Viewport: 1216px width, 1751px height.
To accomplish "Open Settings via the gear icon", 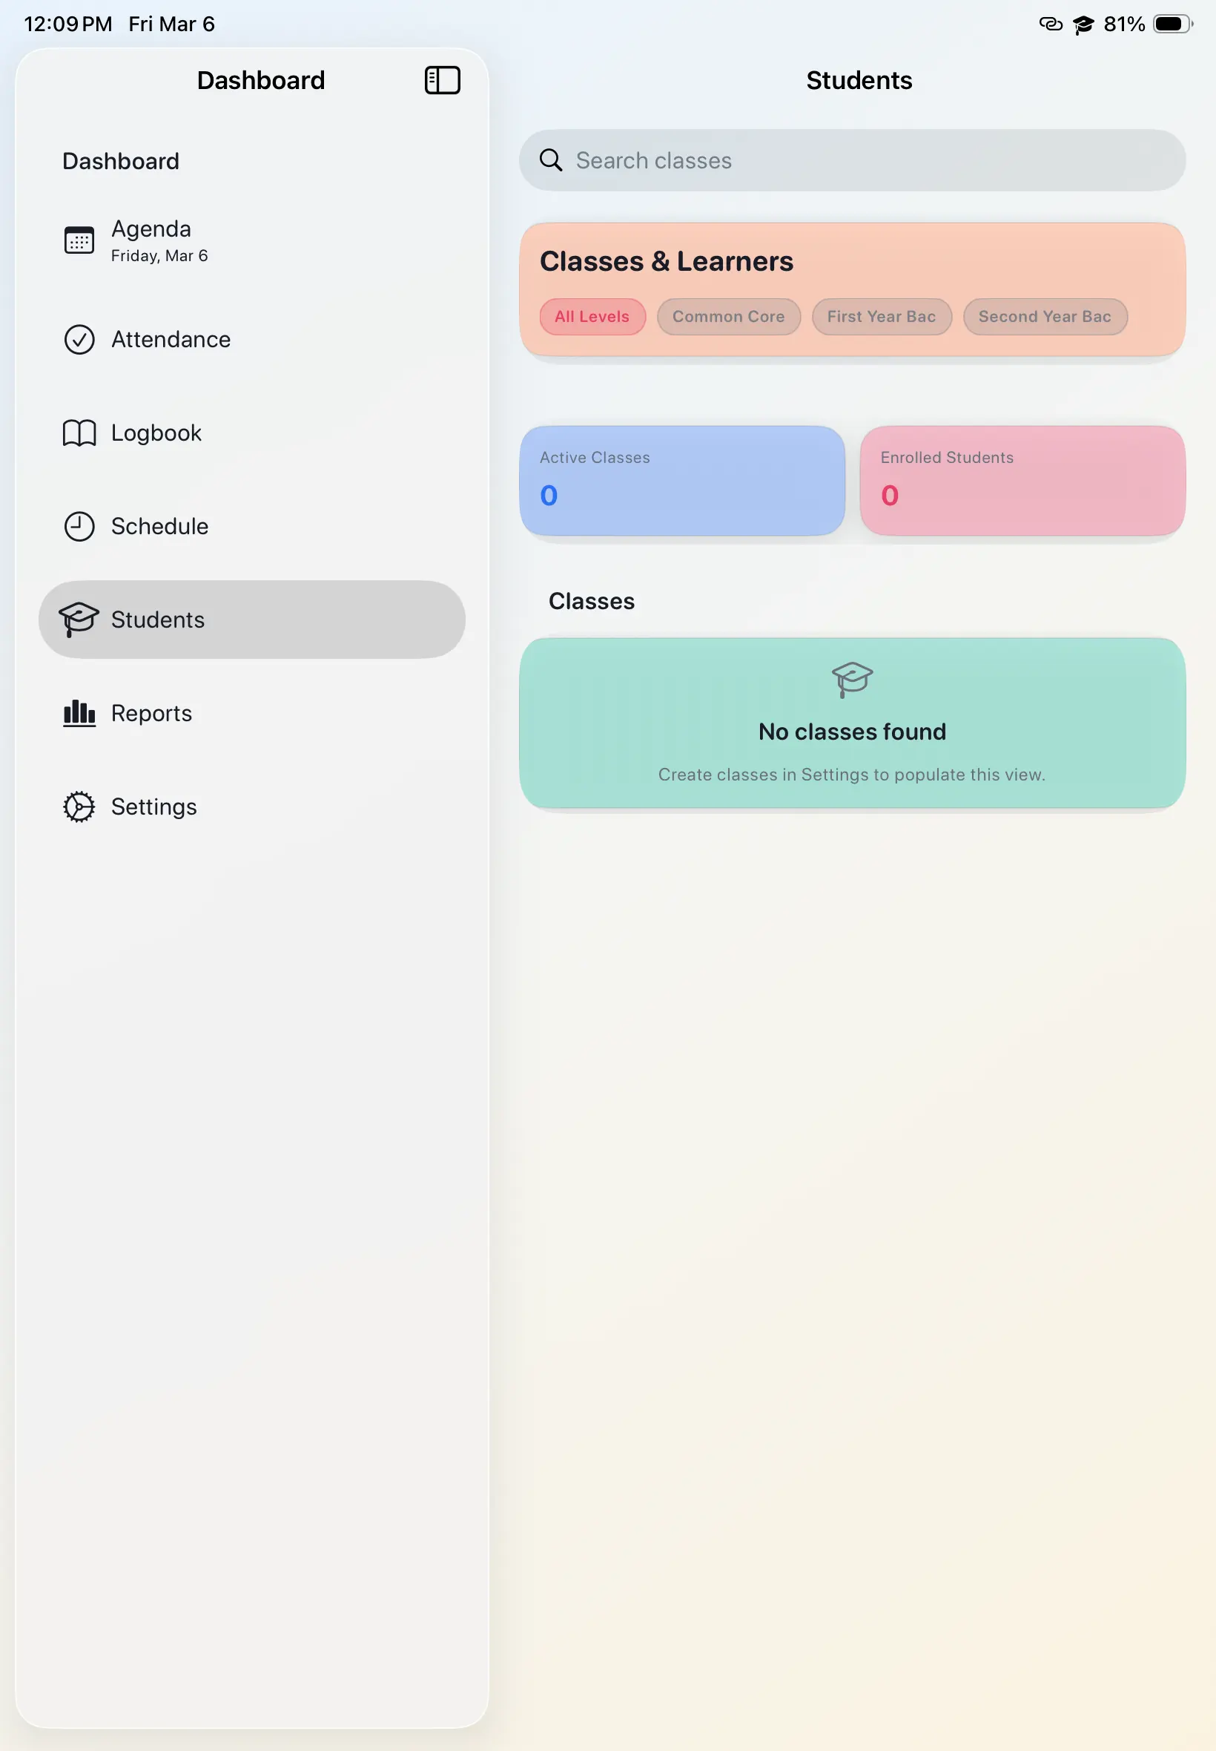I will pos(79,806).
